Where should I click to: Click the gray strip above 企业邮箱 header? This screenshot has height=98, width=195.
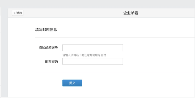click(x=97, y=4)
